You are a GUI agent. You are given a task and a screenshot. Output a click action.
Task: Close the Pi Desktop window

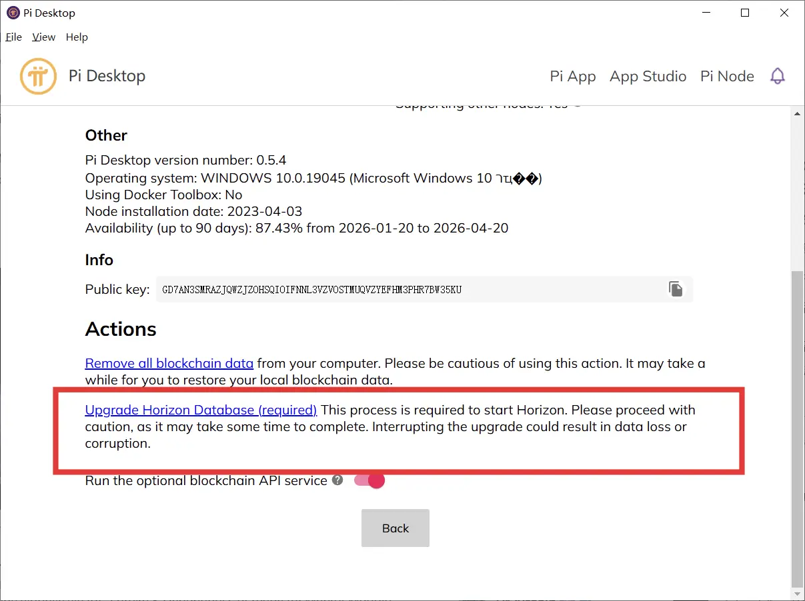[784, 13]
